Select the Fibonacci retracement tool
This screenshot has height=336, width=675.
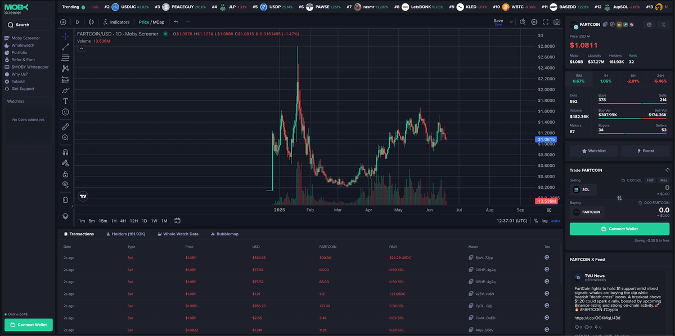click(x=65, y=57)
